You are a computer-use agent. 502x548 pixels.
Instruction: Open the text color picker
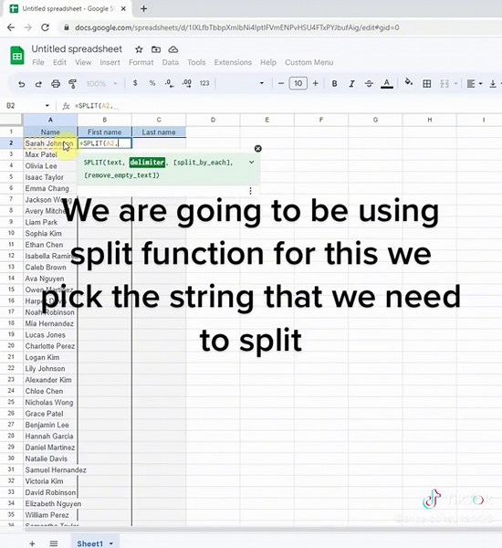point(387,83)
